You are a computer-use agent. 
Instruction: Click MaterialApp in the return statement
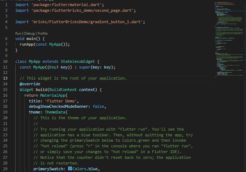(53, 95)
